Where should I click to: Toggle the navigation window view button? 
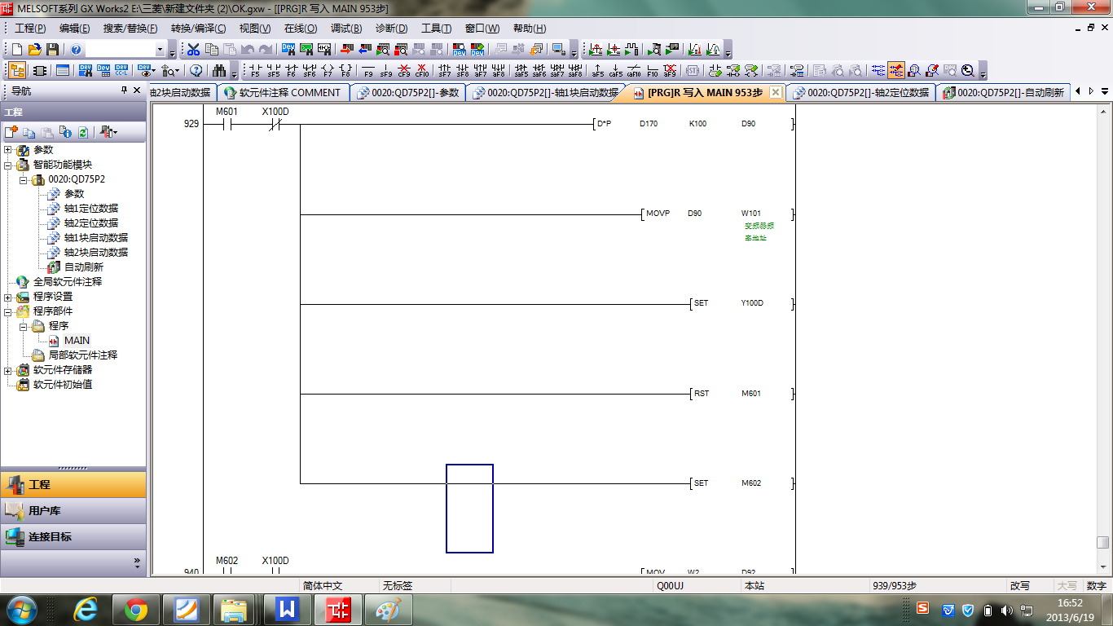coord(17,70)
